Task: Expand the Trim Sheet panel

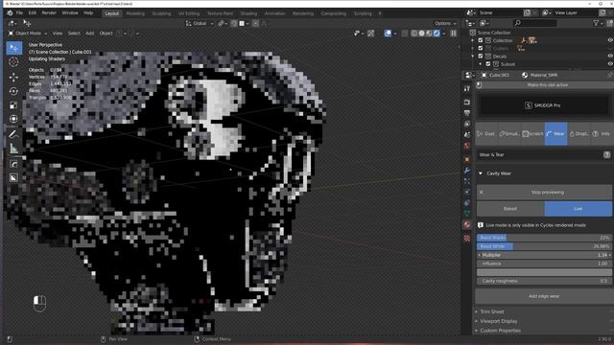Action: tap(492, 311)
